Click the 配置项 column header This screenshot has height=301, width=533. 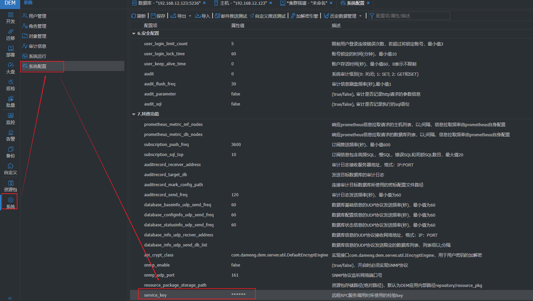pos(151,25)
